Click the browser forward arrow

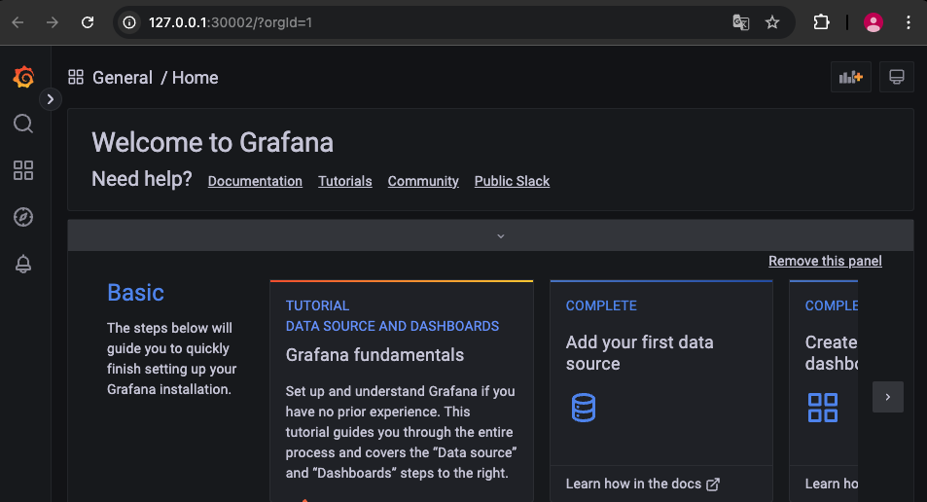click(x=53, y=22)
